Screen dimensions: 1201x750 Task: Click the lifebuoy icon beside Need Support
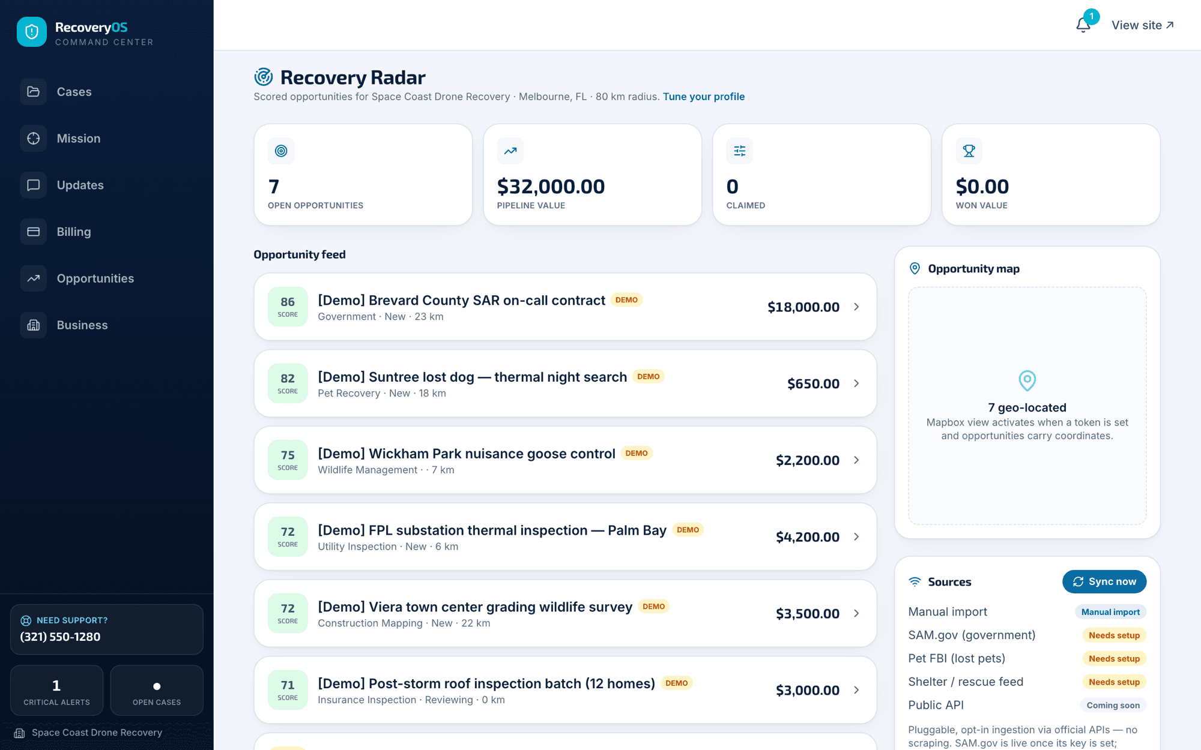pos(26,620)
